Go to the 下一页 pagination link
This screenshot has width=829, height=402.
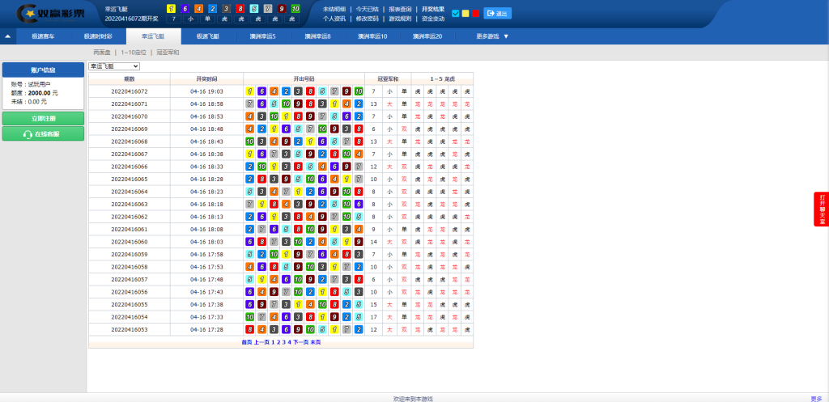[300, 342]
